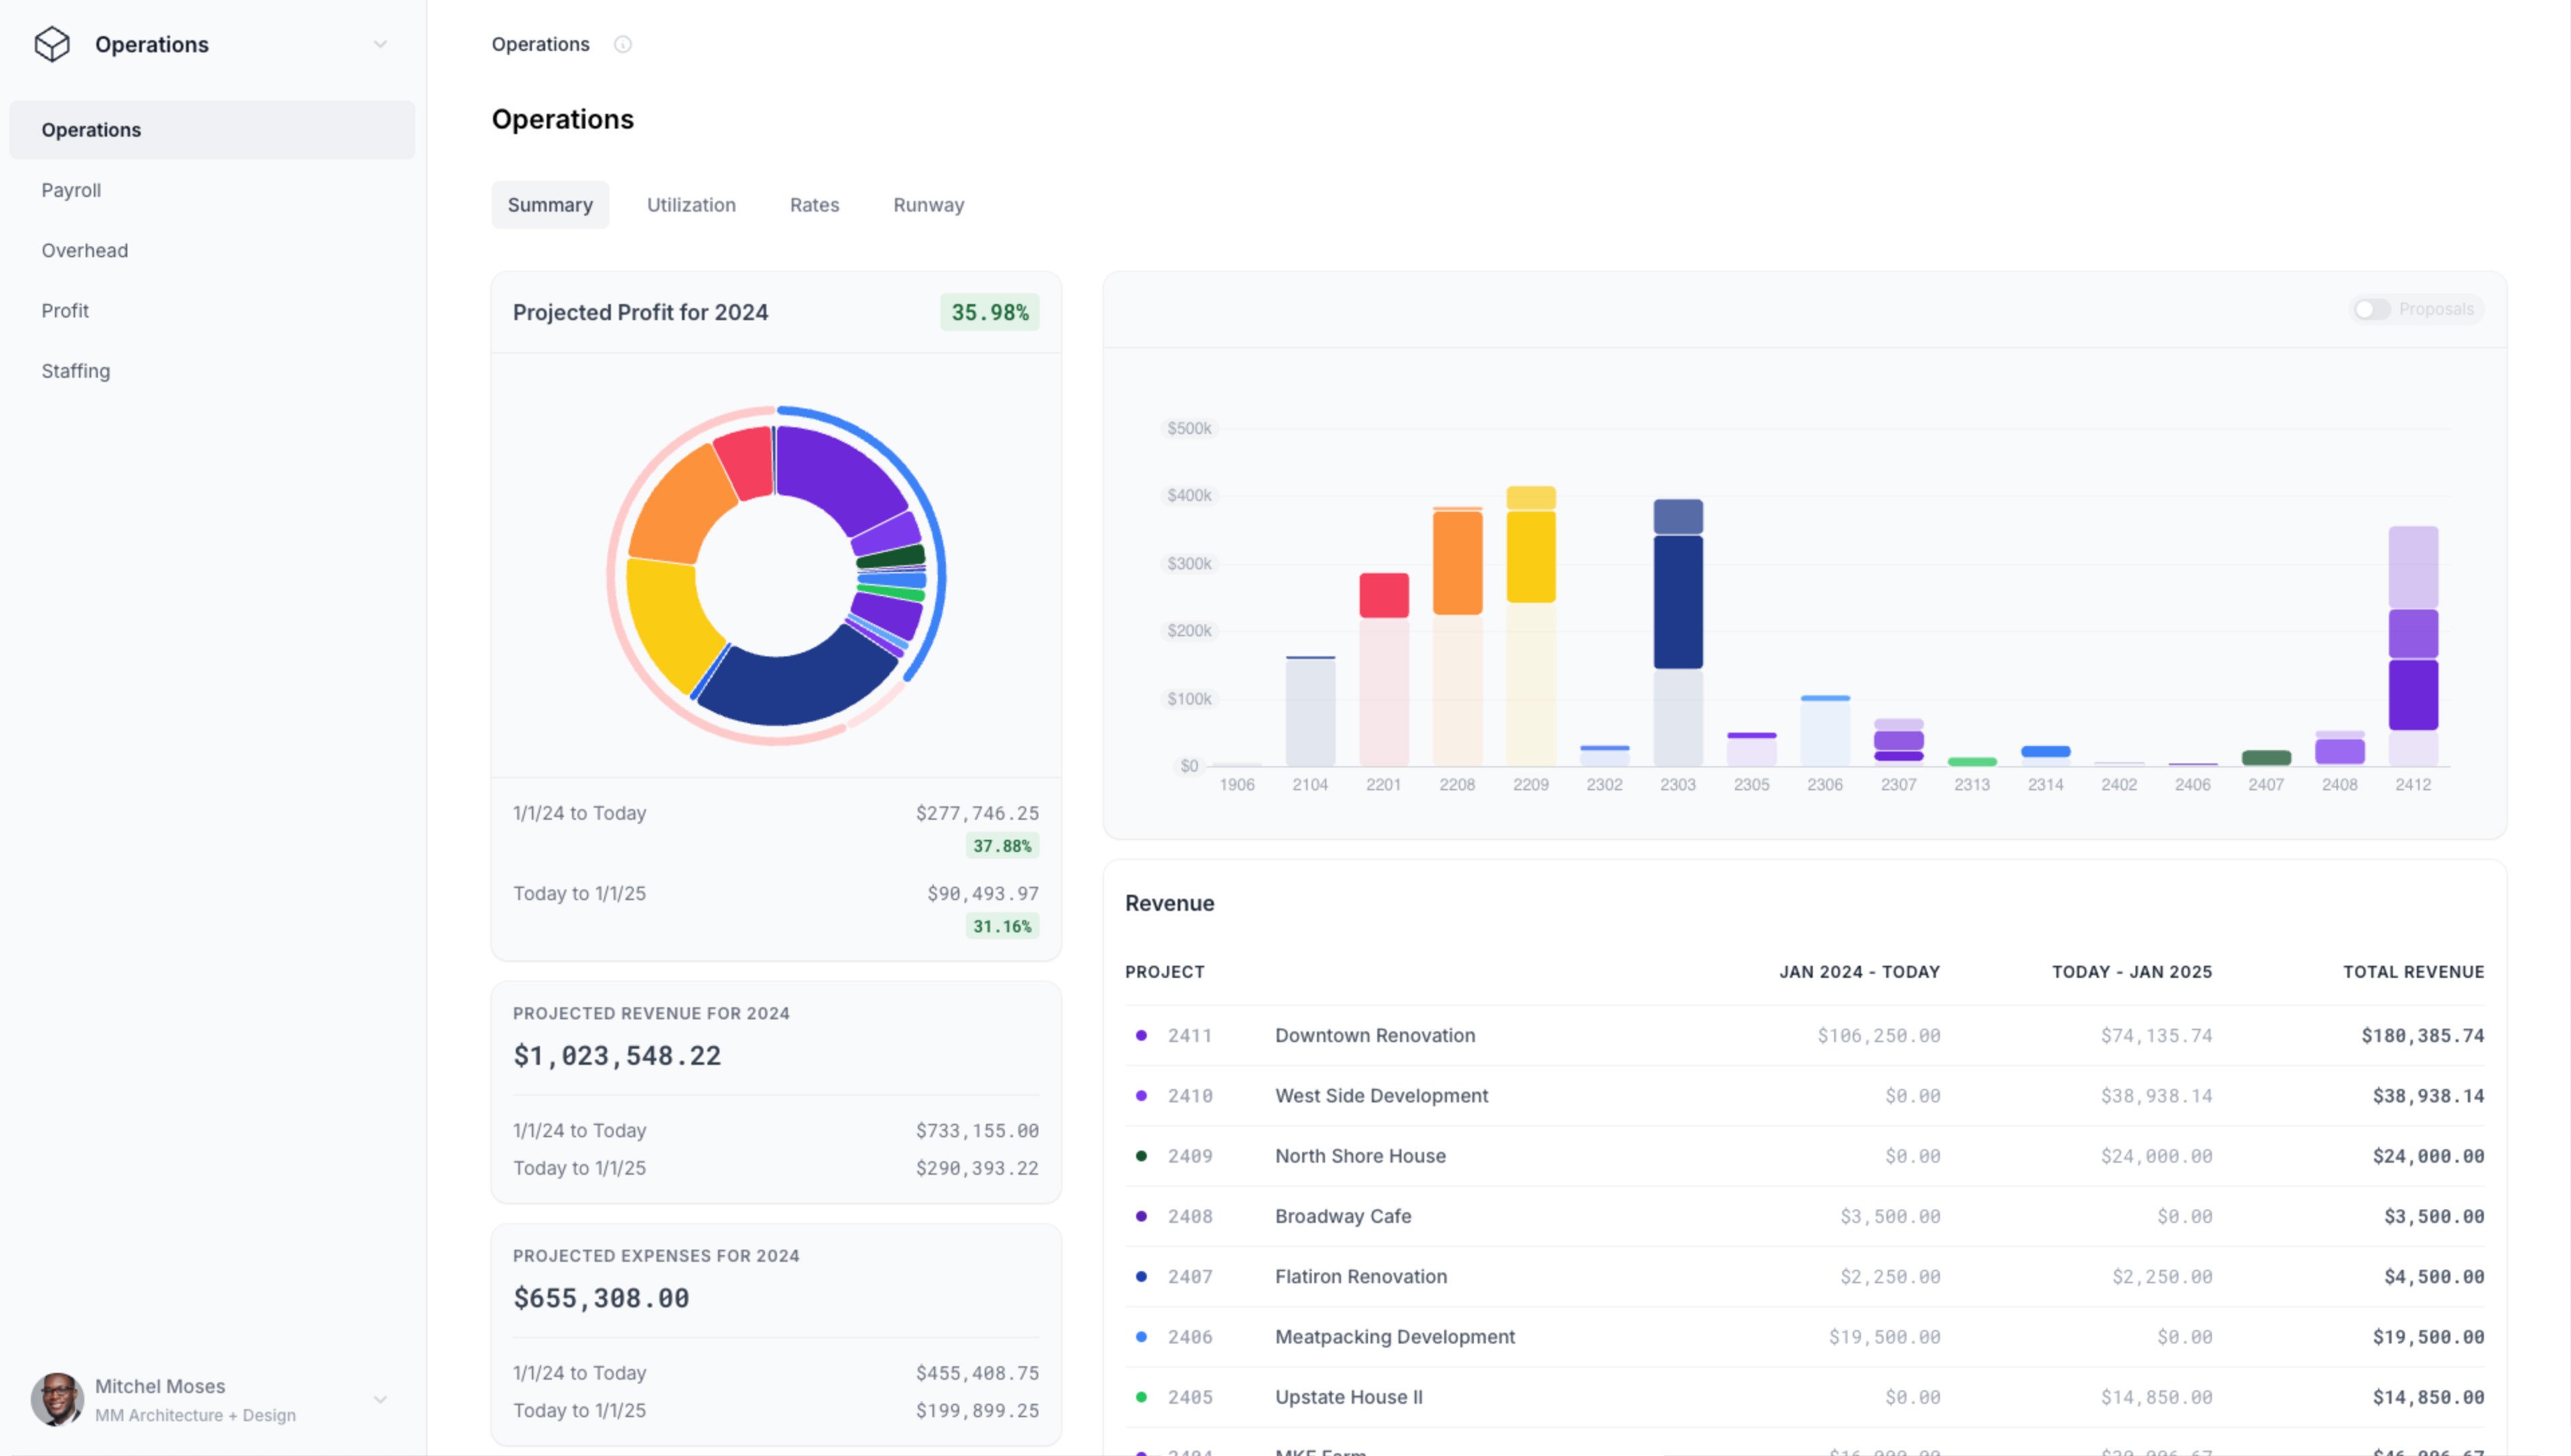The height and width of the screenshot is (1456, 2571).
Task: Click the 31.16% profit badge
Action: tap(1002, 926)
